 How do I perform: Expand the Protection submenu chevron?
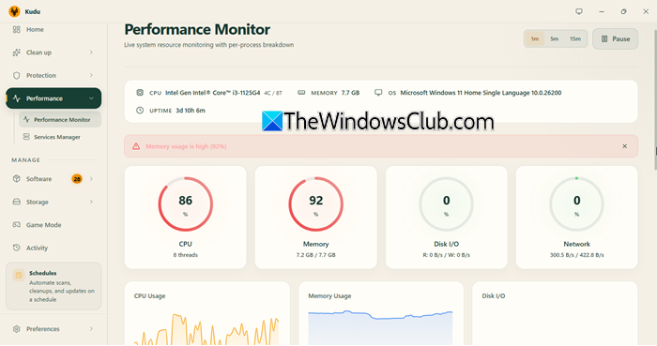click(91, 75)
